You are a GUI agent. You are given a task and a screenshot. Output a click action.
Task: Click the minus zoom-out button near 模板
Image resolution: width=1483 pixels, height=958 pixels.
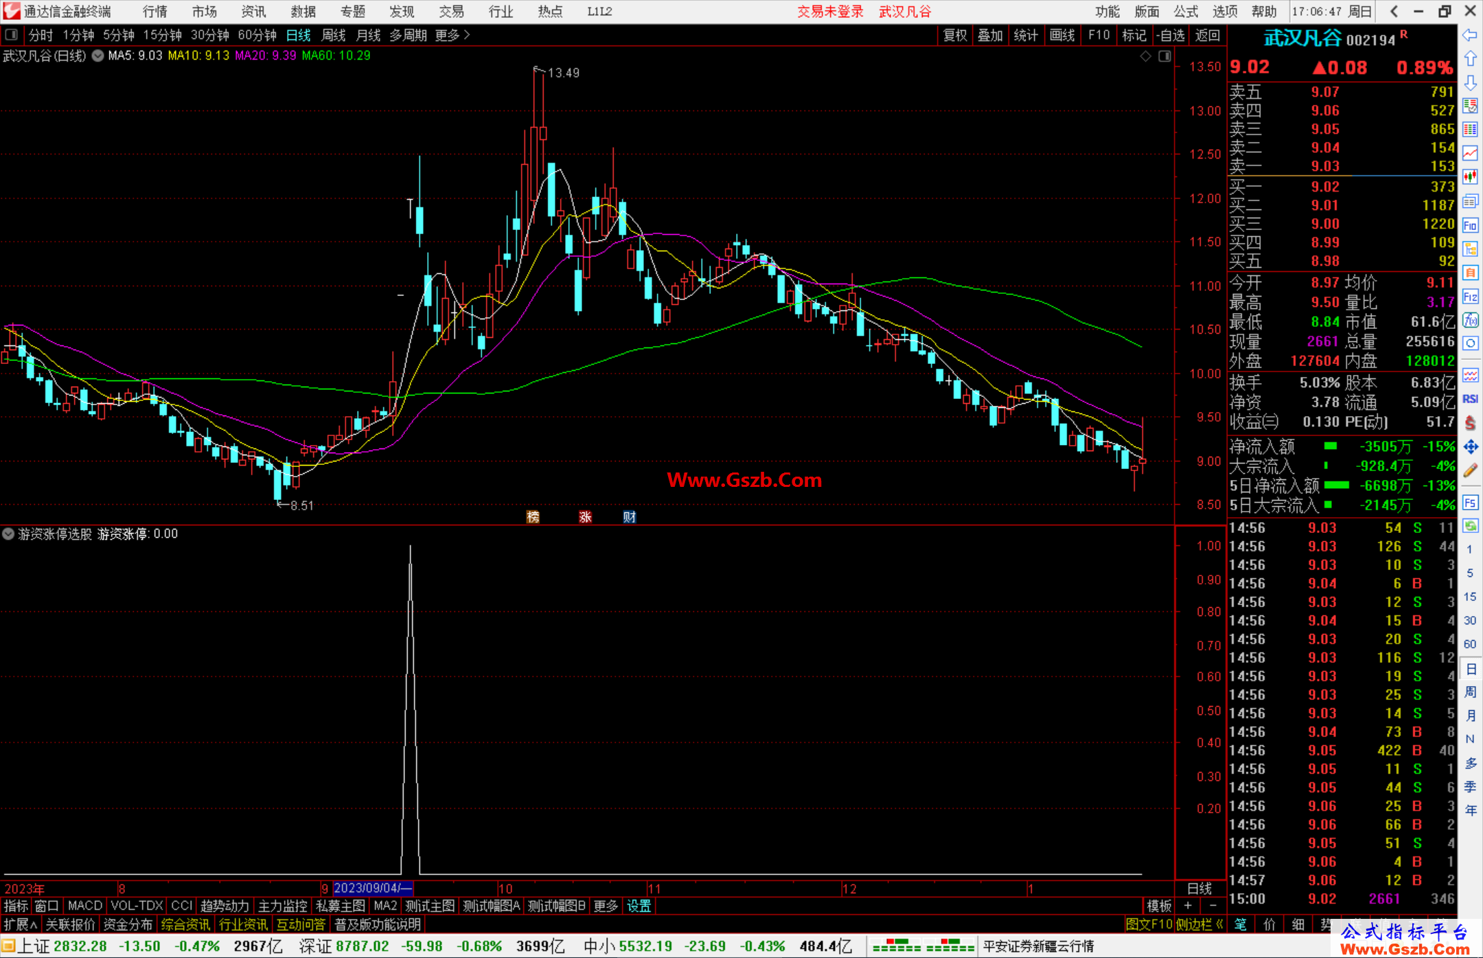point(1212,906)
